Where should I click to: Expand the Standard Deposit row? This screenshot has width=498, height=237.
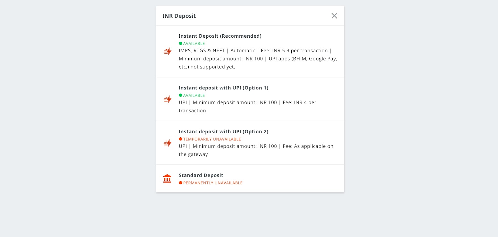point(250,178)
